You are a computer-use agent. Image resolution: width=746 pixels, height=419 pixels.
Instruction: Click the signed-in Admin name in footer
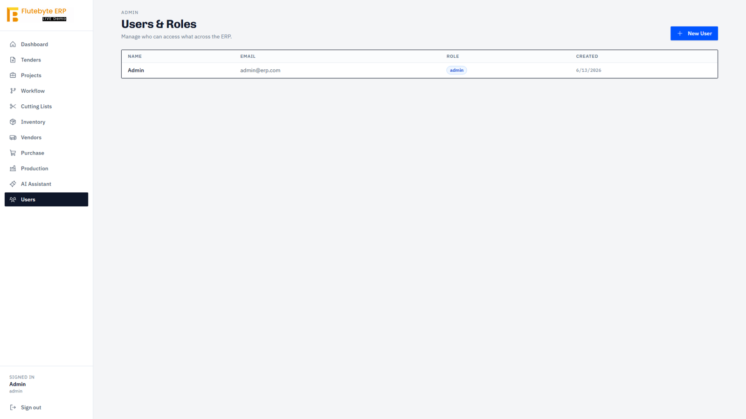pyautogui.click(x=17, y=384)
